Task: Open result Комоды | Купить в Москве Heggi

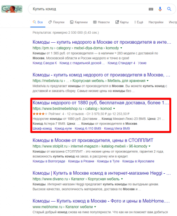Action: pos(102,173)
